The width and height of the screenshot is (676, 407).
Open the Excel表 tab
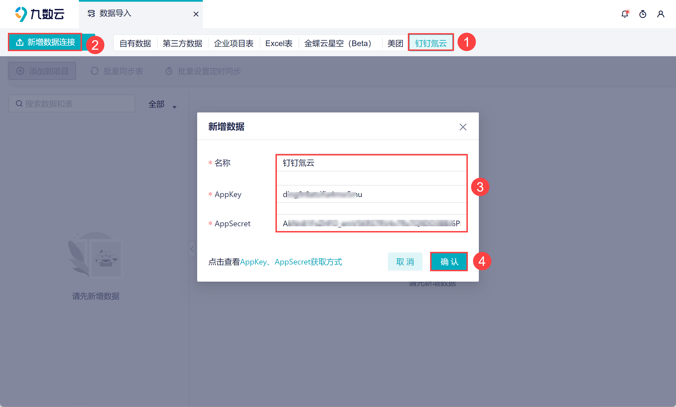279,43
